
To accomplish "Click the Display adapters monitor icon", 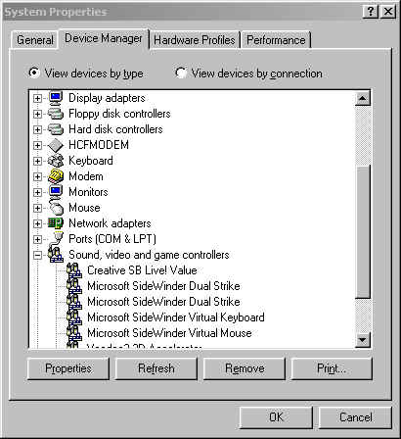I will click(56, 98).
